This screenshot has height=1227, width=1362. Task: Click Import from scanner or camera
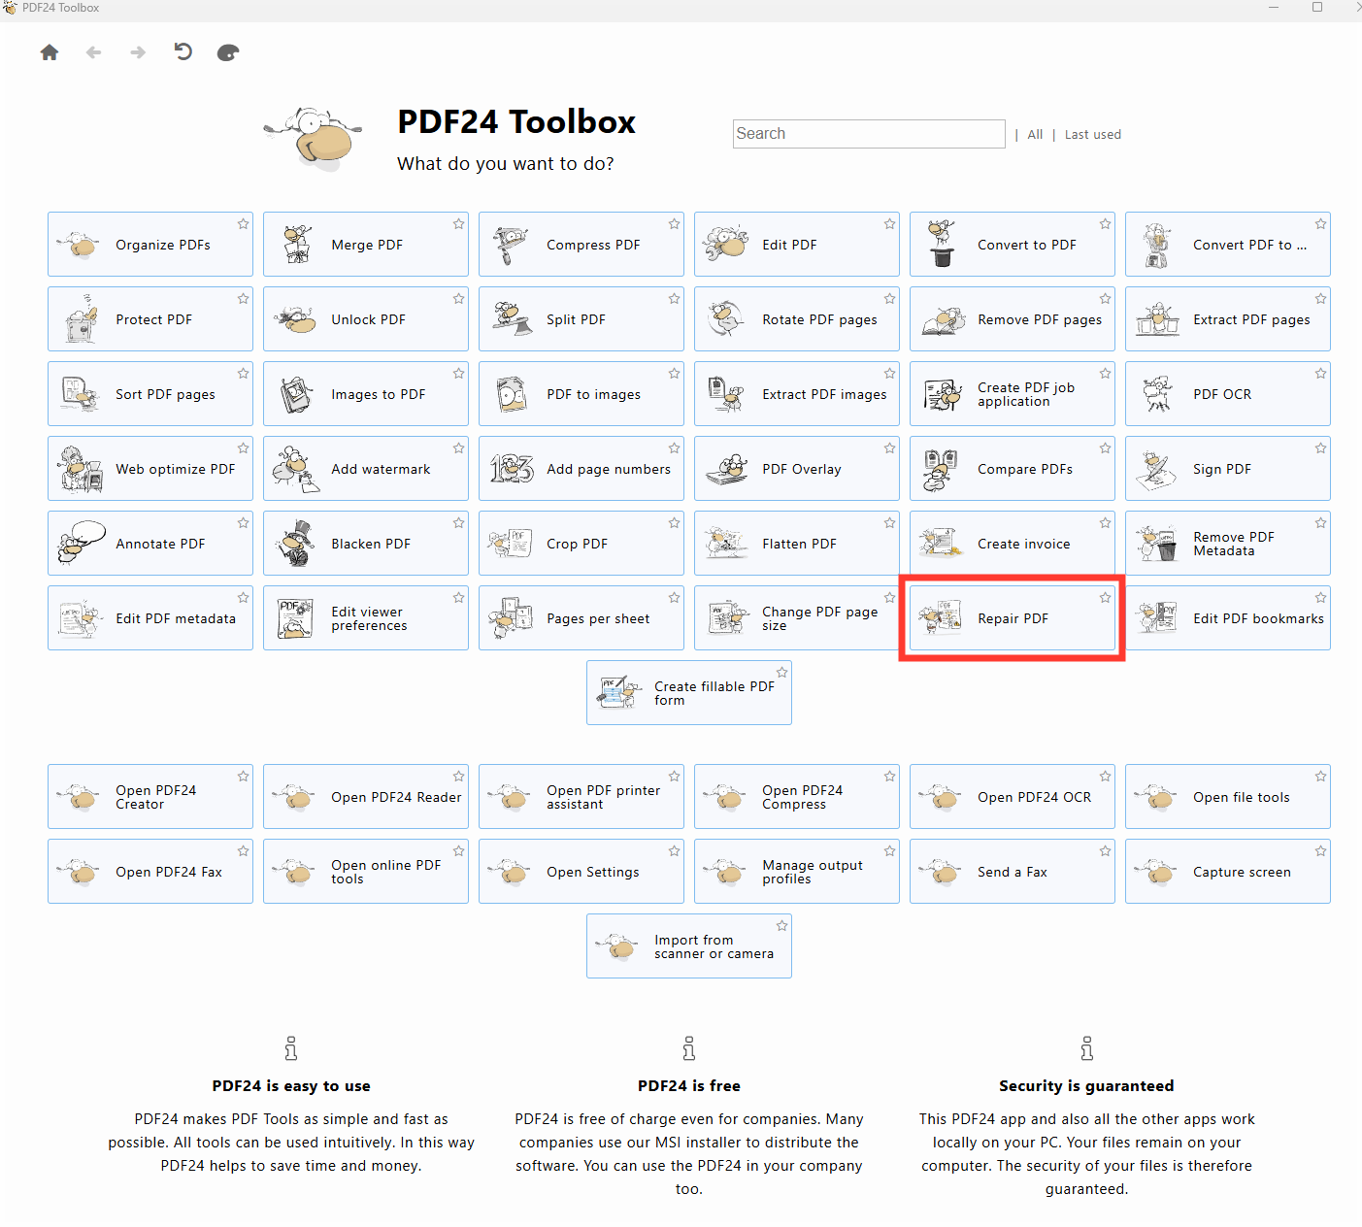(x=689, y=946)
